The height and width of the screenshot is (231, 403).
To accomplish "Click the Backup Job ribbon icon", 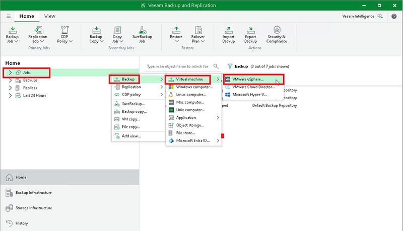I will point(12,30).
